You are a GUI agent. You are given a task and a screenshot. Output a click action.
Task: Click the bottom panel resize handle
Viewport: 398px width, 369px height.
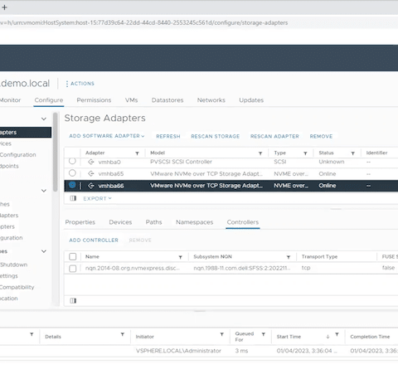pyautogui.click(x=200, y=312)
